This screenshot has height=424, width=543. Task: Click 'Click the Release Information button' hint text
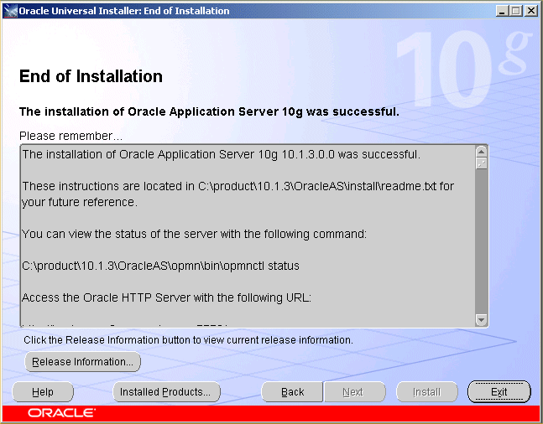tap(188, 340)
